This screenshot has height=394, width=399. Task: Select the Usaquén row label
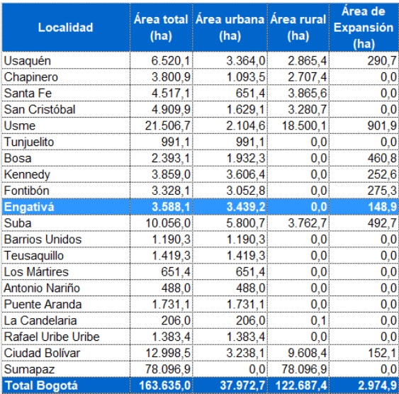66,60
